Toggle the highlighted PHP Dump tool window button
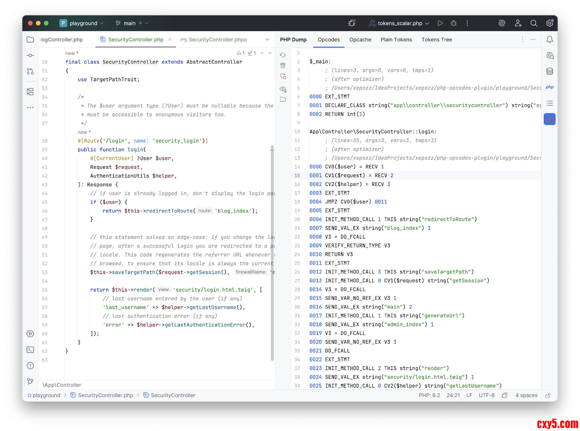This screenshot has width=580, height=431. [550, 119]
